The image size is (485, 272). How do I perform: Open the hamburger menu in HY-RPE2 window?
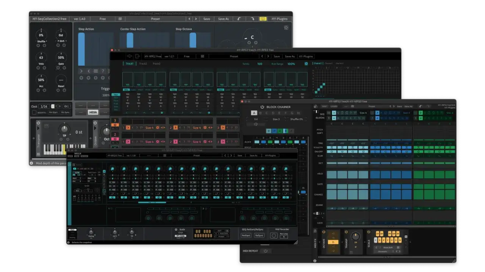[202, 56]
